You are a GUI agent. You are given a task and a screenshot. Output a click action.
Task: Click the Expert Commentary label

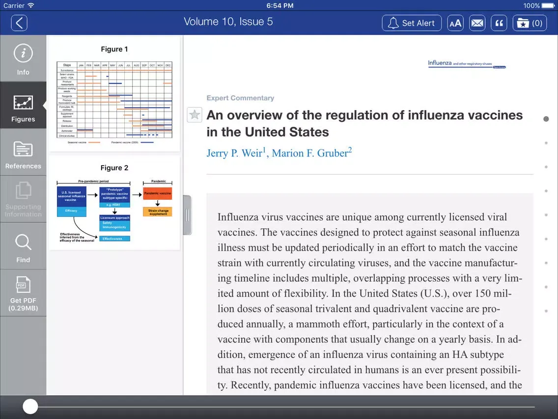coord(240,98)
